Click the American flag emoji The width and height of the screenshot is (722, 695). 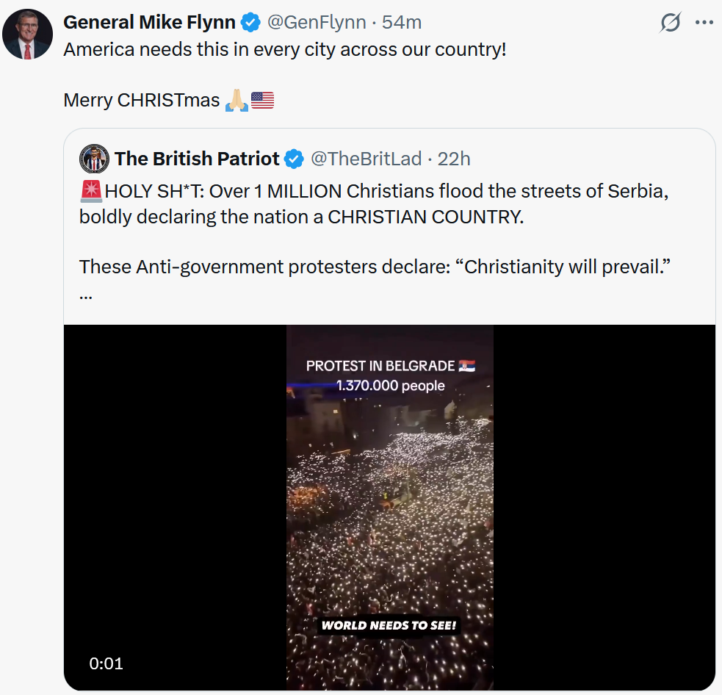(x=262, y=100)
